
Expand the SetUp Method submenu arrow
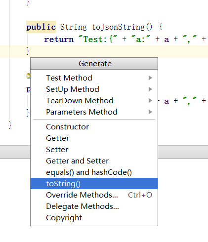coord(150,89)
